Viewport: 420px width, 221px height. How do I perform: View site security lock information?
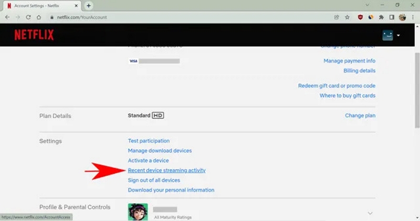[52, 17]
